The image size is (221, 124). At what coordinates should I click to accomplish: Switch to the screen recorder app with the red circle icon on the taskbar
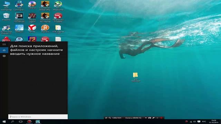pyautogui.click(x=29, y=122)
